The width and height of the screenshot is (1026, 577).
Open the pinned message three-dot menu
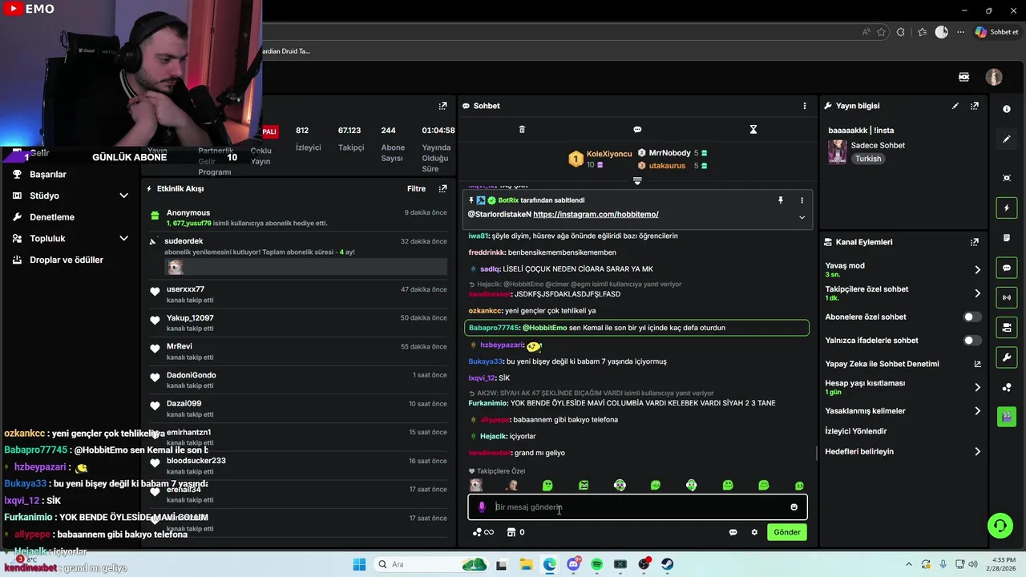(x=802, y=200)
